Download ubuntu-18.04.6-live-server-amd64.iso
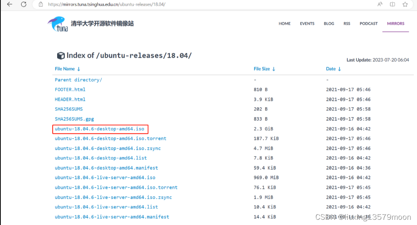Image resolution: width=417 pixels, height=225 pixels. pyautogui.click(x=105, y=177)
